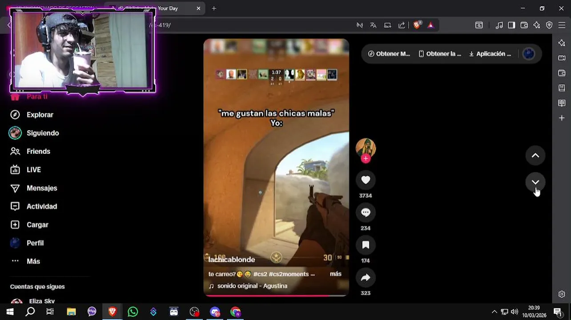Open the #cs2 hashtag in caption
This screenshot has height=320, width=571.
260,274
